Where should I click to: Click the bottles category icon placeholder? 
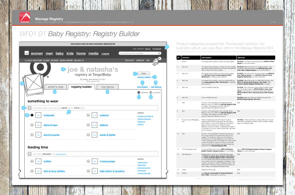(x=38, y=161)
